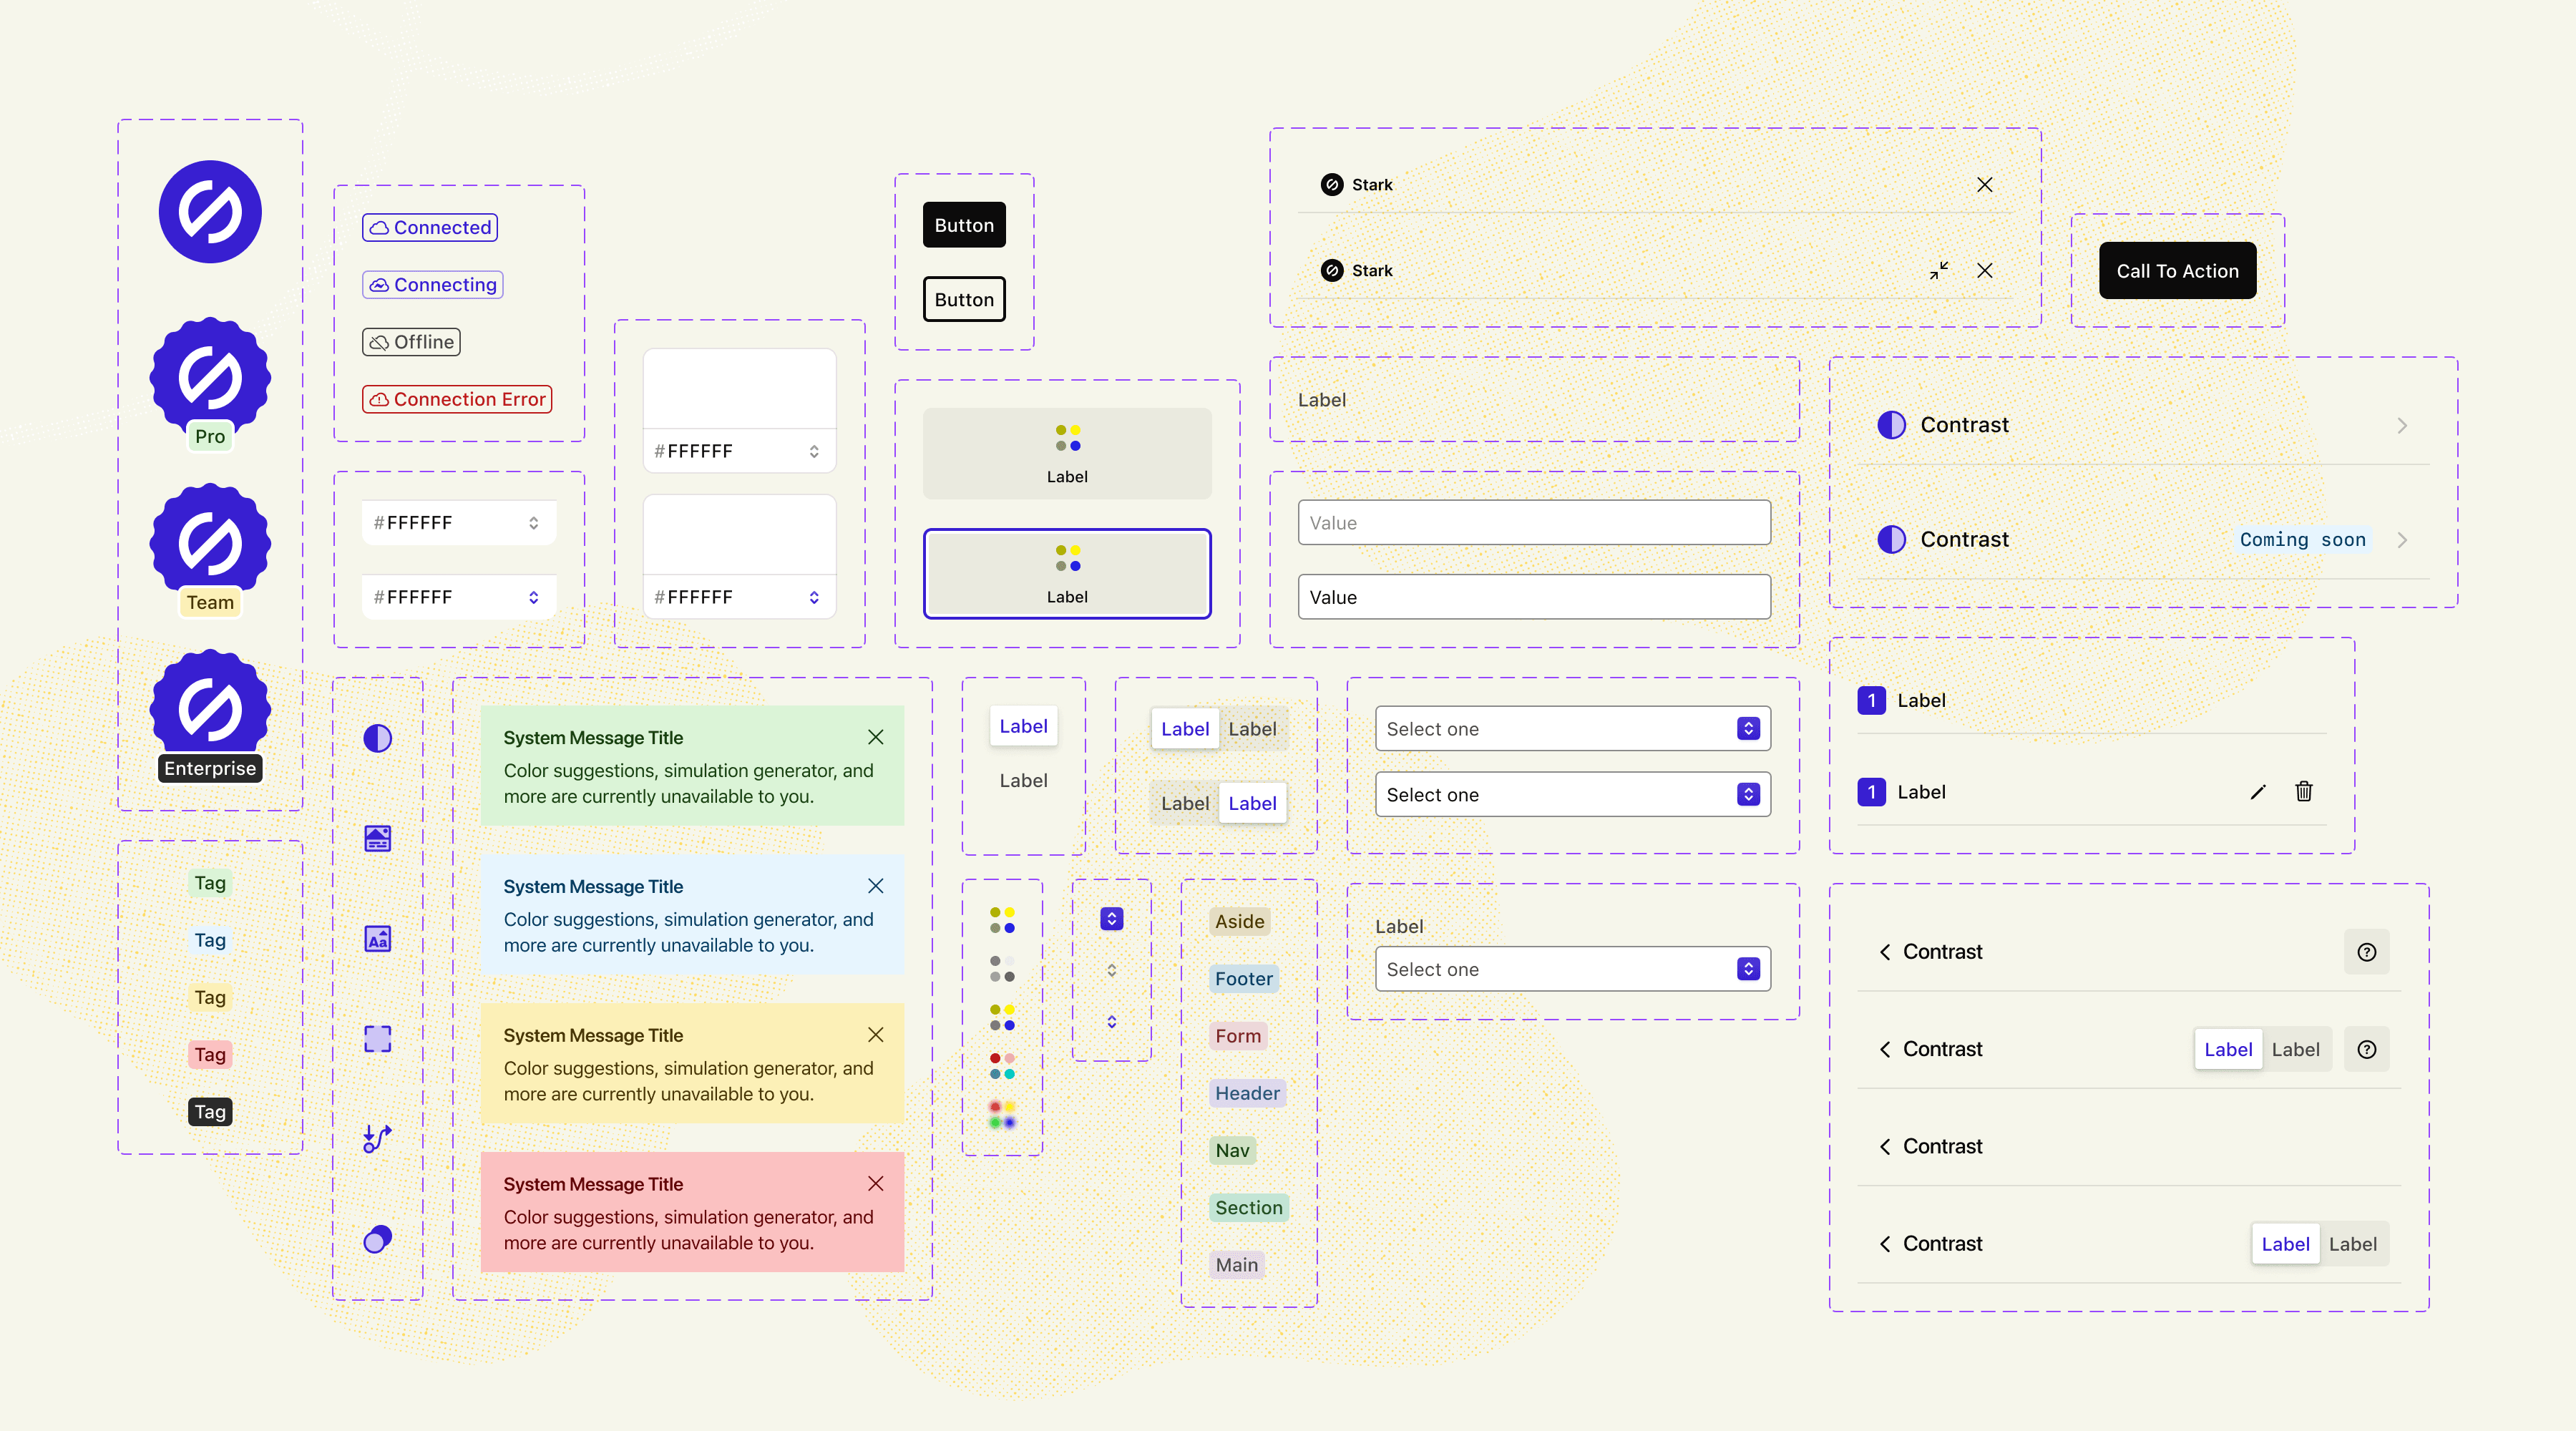Click the Offline status badge
The width and height of the screenshot is (2576, 1431).
[x=411, y=342]
